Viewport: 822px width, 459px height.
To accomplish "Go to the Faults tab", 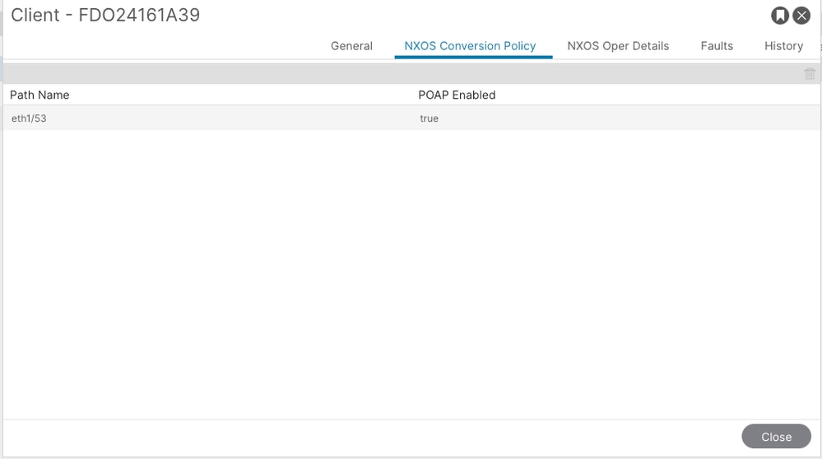I will (x=717, y=46).
